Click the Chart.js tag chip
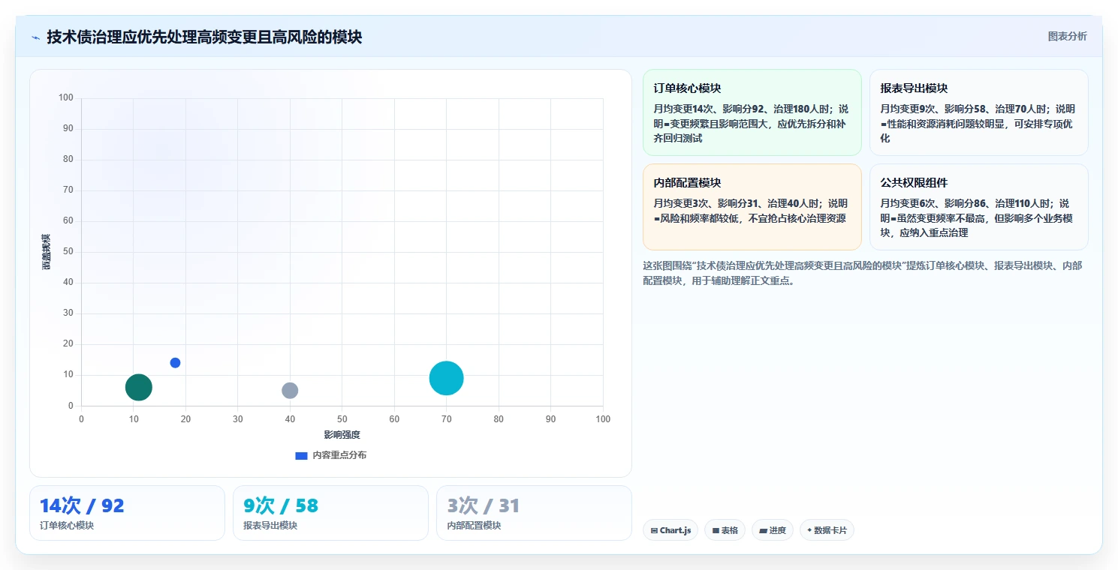 670,530
